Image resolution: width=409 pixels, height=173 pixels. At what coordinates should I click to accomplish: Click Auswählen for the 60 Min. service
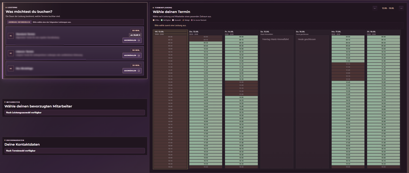[x=132, y=40]
